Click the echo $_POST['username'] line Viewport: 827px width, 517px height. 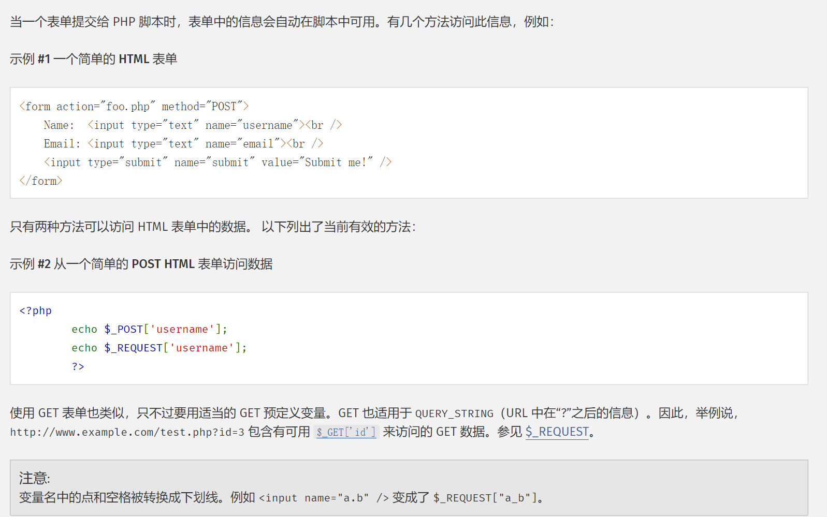[149, 329]
